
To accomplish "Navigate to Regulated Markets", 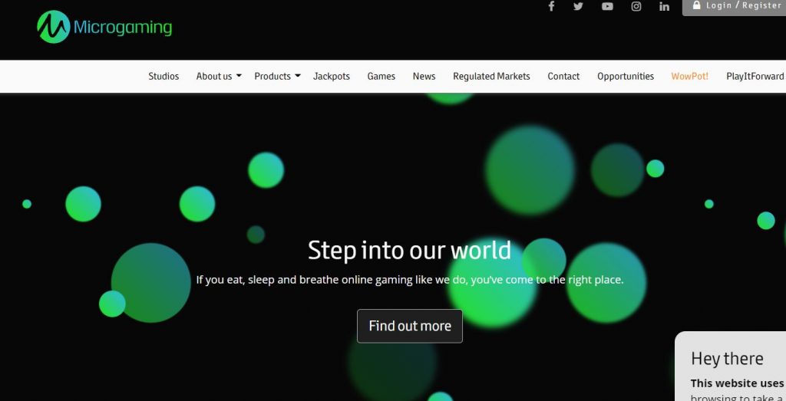I will click(491, 77).
